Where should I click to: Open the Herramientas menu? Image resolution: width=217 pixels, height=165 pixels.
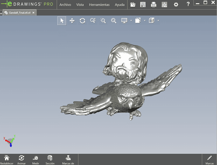[x=99, y=5]
